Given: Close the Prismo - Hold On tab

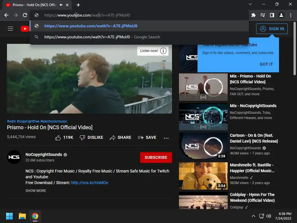Looking at the screenshot, I should (x=67, y=5).
